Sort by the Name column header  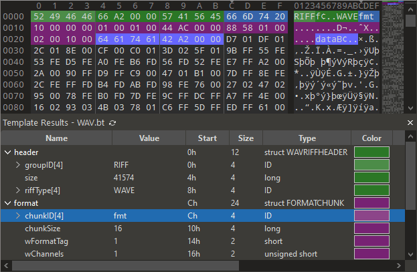pyautogui.click(x=56, y=138)
